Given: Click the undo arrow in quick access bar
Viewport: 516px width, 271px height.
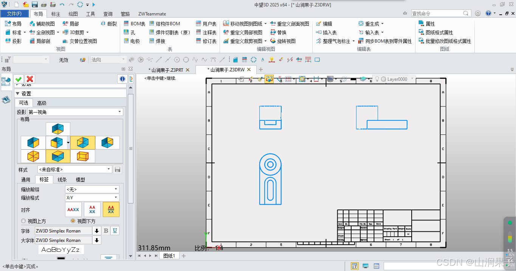Looking at the screenshot, I should tap(62, 5).
